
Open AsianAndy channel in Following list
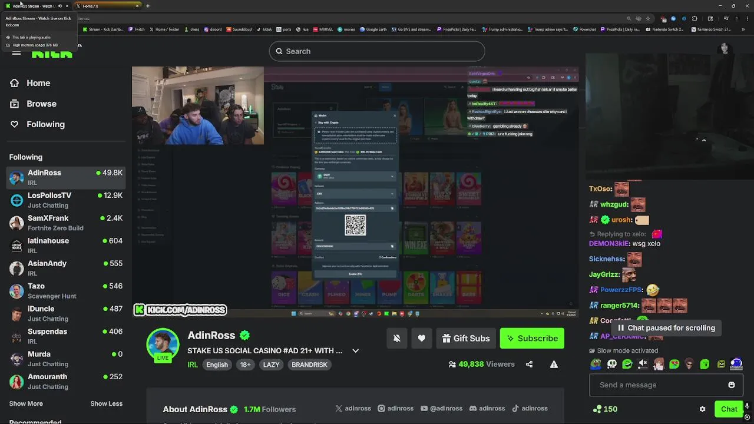click(66, 268)
